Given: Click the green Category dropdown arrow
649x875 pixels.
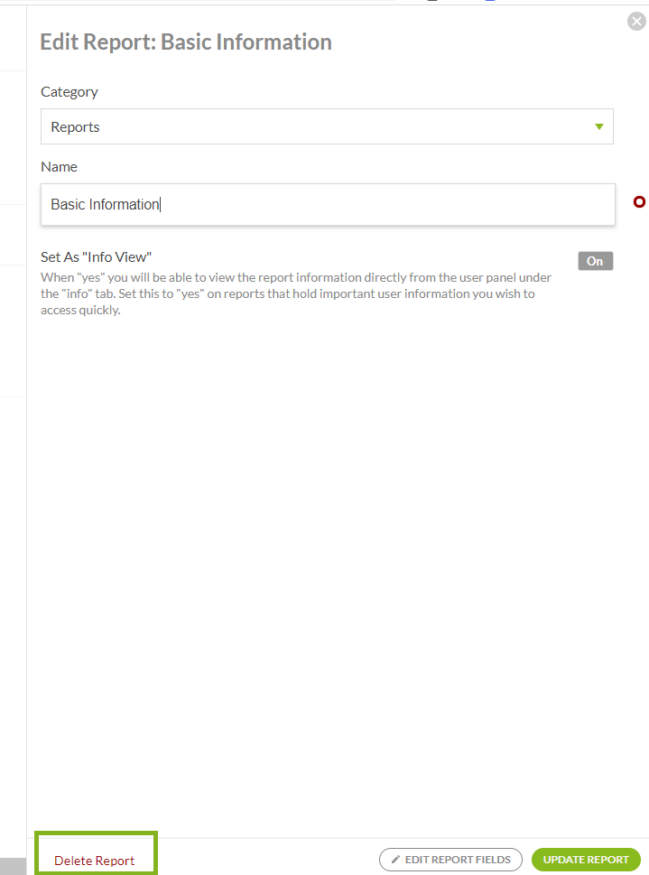Looking at the screenshot, I should click(x=599, y=127).
